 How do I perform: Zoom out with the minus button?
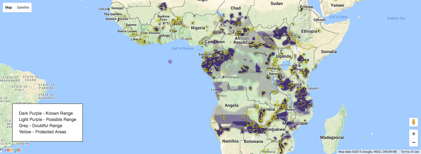(413, 142)
